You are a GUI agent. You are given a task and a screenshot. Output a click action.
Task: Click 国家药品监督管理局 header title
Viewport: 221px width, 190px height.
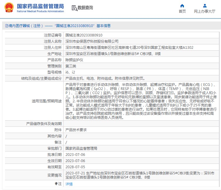tap(40, 6)
